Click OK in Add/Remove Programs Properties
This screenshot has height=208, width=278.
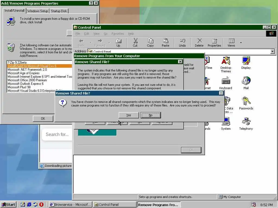43,119
